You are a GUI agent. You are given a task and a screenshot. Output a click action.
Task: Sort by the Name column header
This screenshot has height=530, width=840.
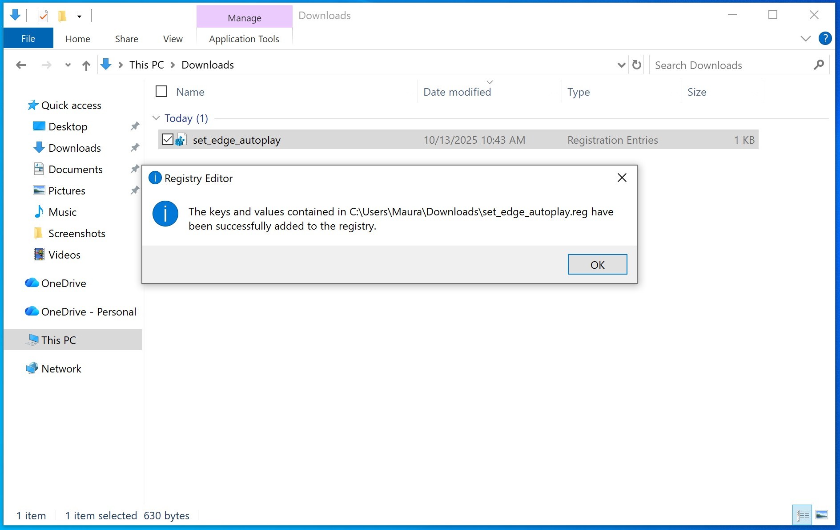click(x=190, y=92)
